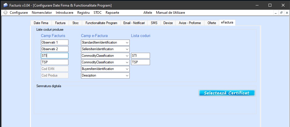
Task: Open the Configurare menu
Action: (x=19, y=13)
